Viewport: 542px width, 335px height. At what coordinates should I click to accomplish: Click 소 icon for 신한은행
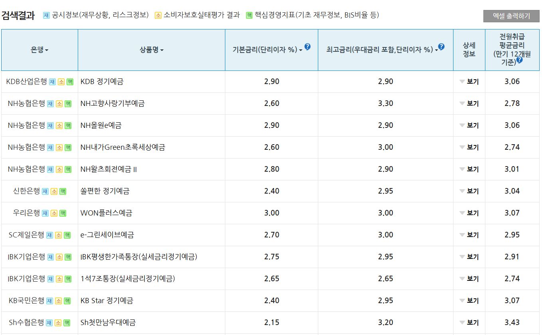[54, 191]
